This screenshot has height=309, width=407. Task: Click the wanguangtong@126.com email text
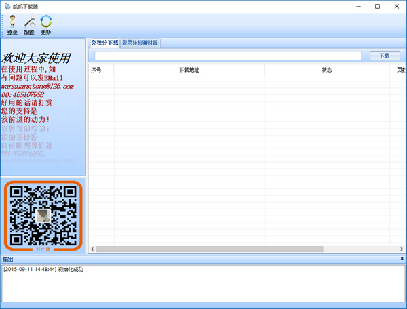[x=37, y=86]
